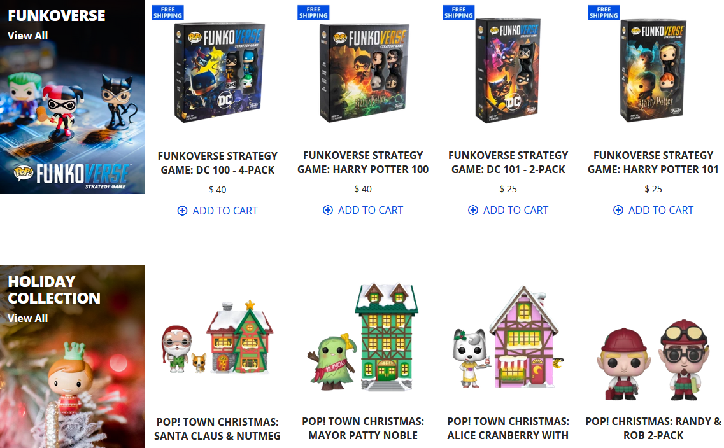Click Free Shipping badge on Harry Potter 100
The width and height of the screenshot is (724, 448).
(313, 13)
